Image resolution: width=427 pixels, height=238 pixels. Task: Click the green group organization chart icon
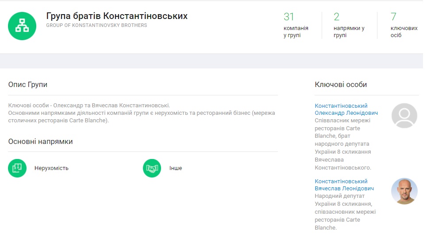coord(22,26)
